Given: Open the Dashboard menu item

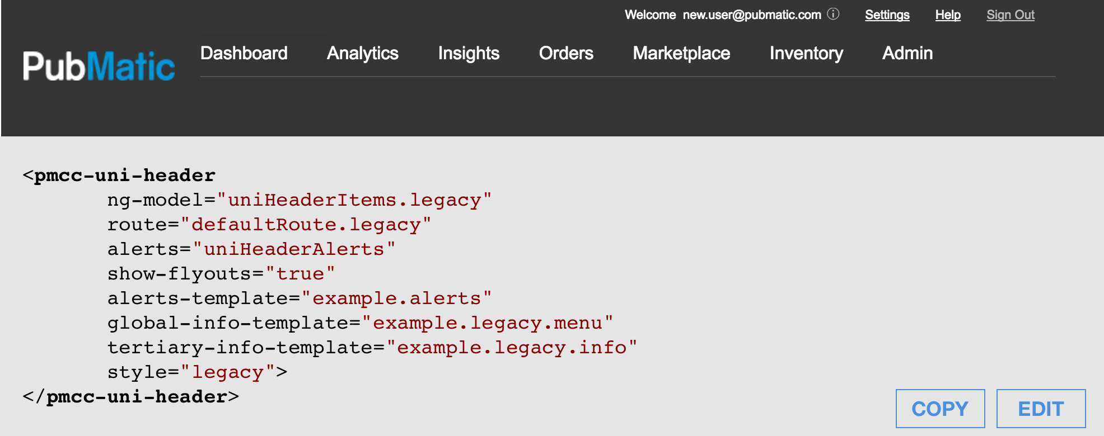Looking at the screenshot, I should [244, 53].
